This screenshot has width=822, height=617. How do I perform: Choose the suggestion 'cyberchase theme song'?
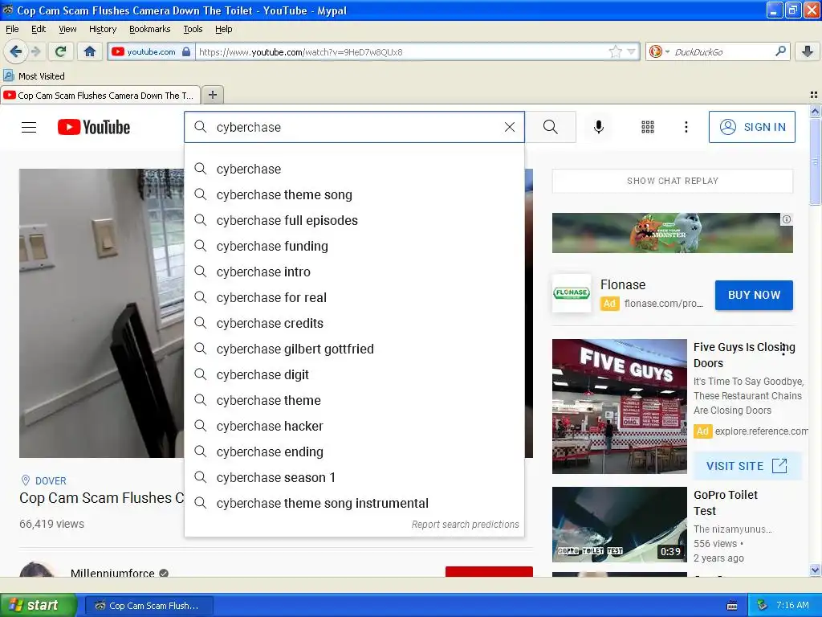click(354, 194)
